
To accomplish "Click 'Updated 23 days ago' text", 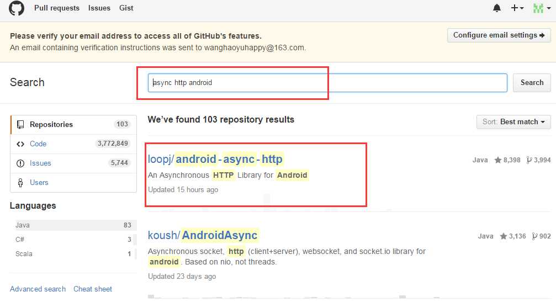I will [182, 276].
